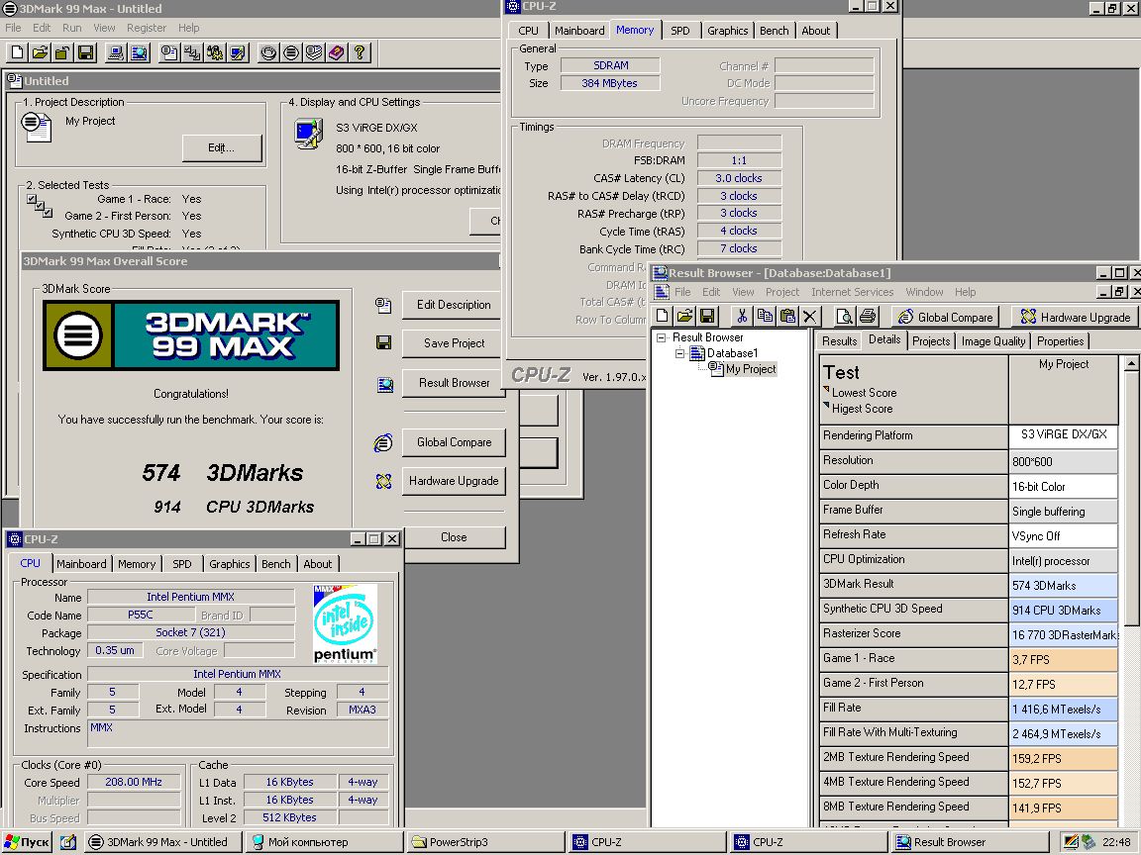Click the Close button in the Overall Score dialog

tap(454, 537)
